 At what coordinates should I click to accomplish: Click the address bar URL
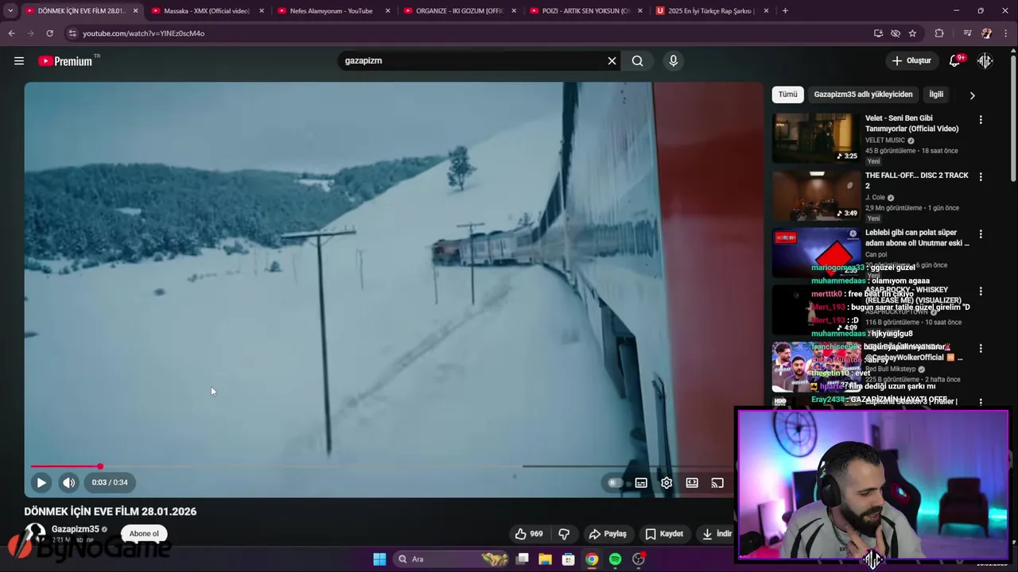tap(143, 33)
